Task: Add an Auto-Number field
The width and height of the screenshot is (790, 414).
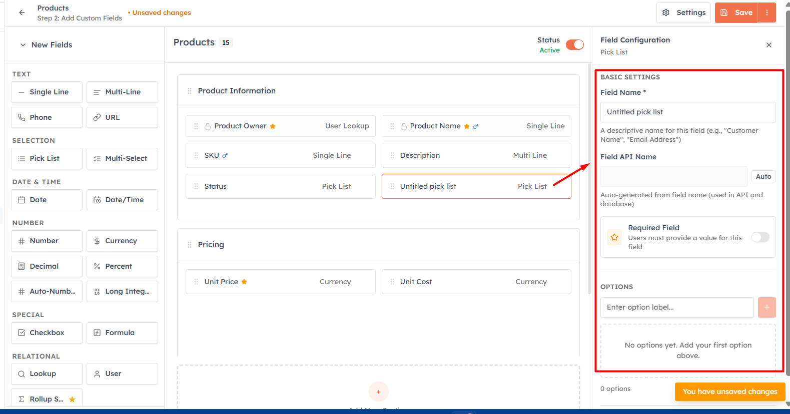Action: coord(47,291)
